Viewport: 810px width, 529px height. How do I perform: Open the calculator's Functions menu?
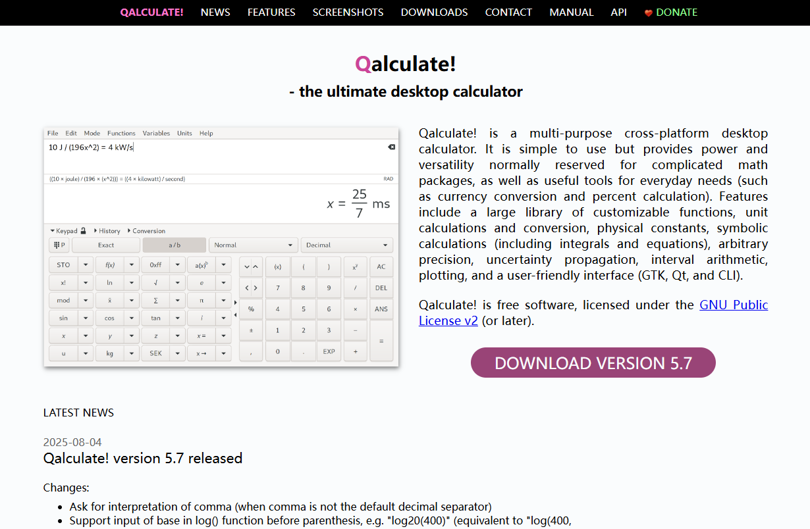[x=121, y=133]
